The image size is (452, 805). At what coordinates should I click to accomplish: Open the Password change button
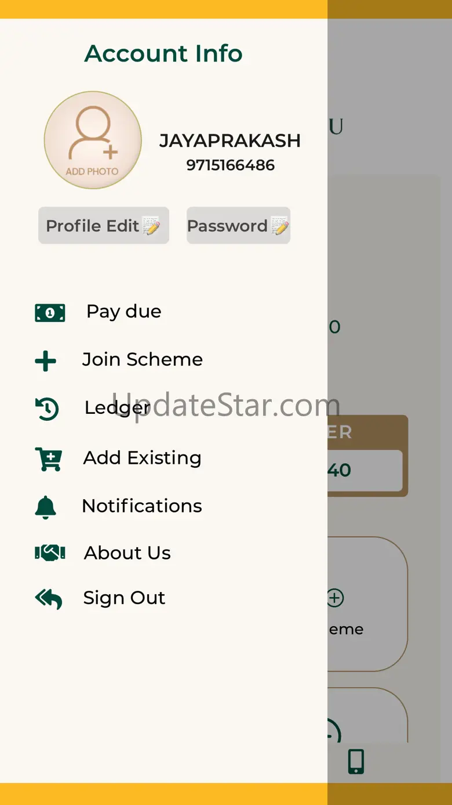pyautogui.click(x=238, y=225)
